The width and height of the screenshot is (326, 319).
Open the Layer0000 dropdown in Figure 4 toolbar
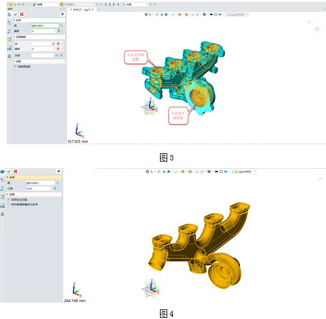coord(244,172)
